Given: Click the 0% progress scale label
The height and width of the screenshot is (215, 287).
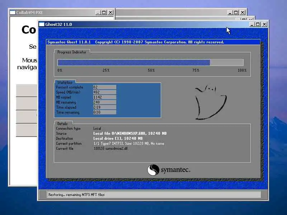Looking at the screenshot, I should pyautogui.click(x=60, y=70).
